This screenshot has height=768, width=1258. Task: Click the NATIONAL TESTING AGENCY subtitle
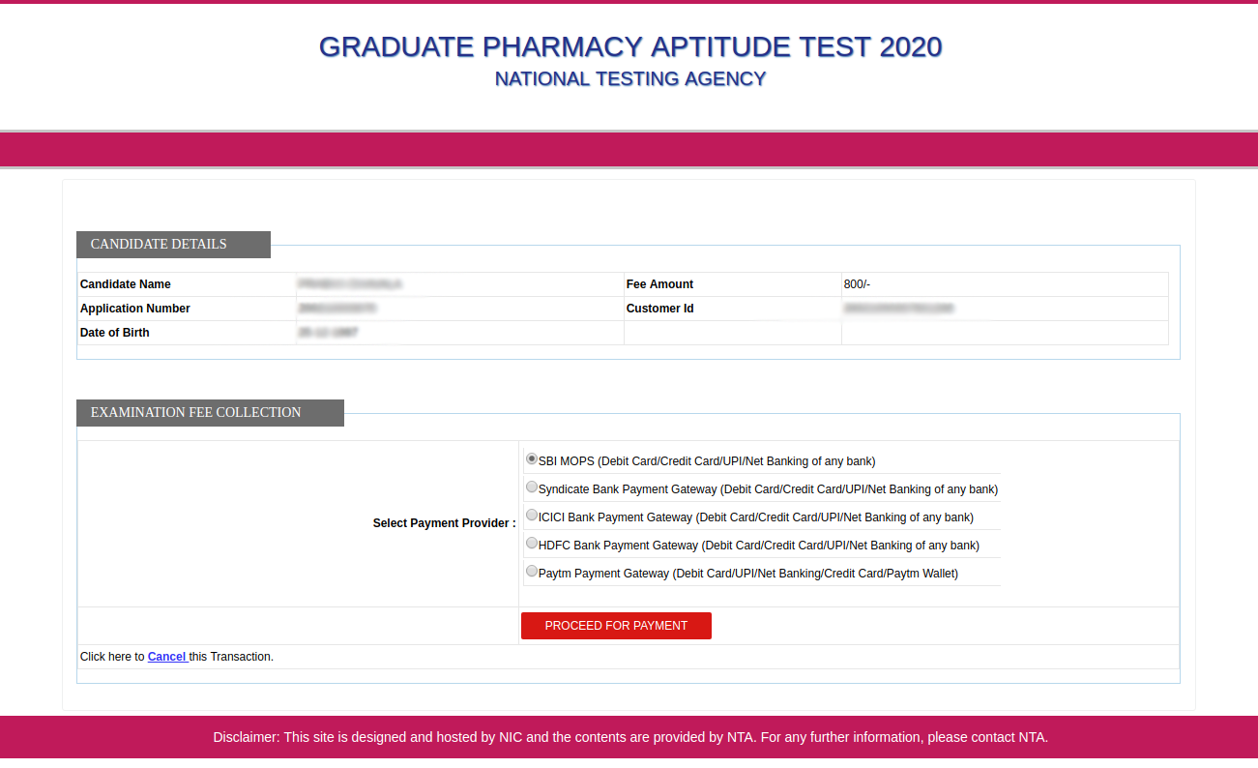pos(629,78)
